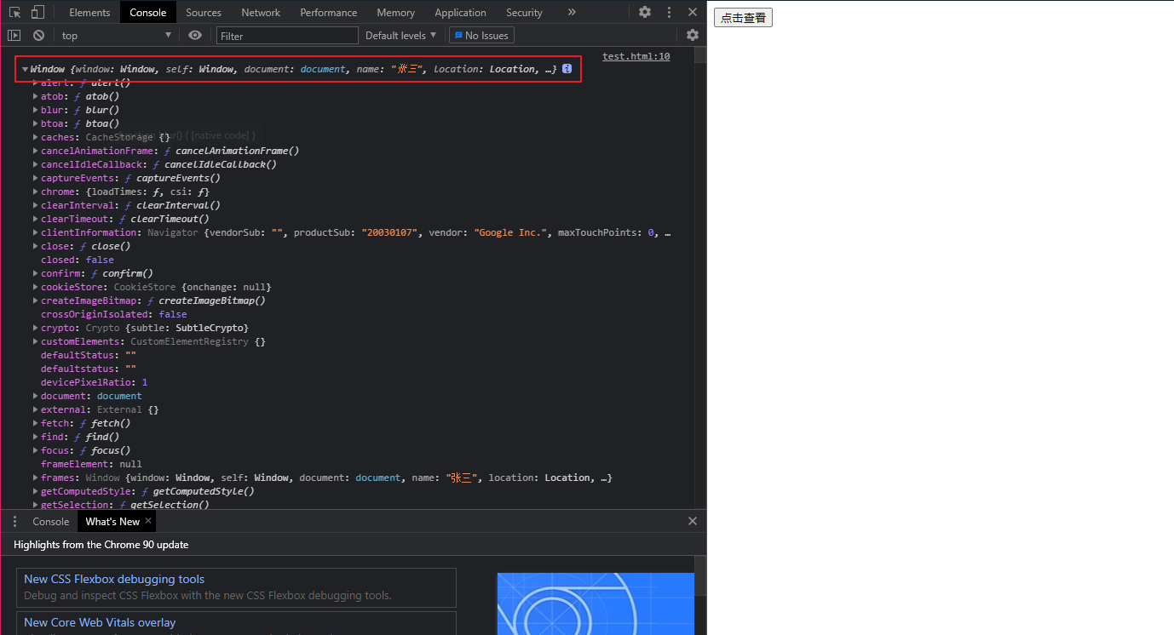Expand the chrome loadTimes object

click(36, 192)
